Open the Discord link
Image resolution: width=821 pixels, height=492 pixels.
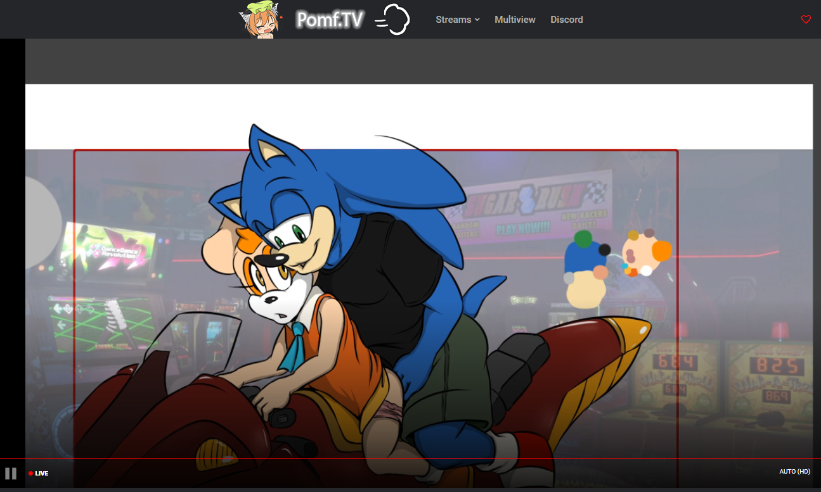566,20
